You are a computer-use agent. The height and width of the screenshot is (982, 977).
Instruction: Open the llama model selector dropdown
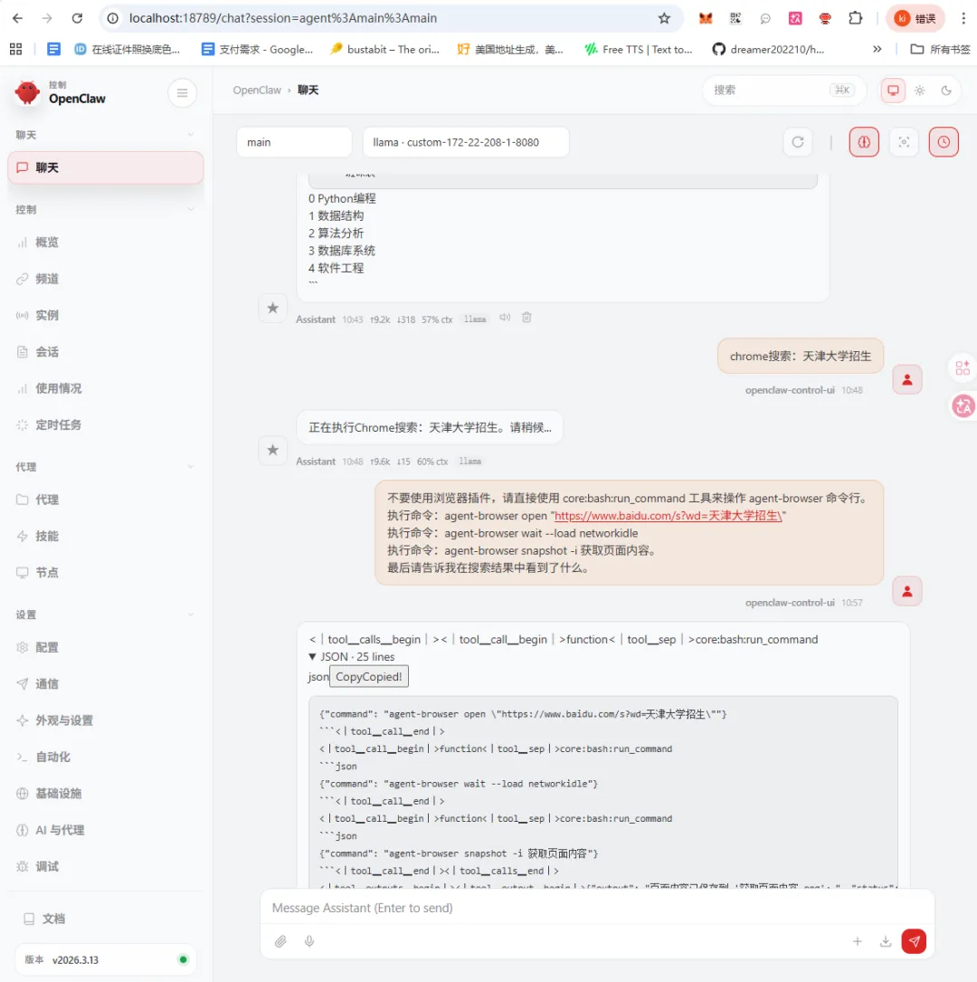click(466, 142)
